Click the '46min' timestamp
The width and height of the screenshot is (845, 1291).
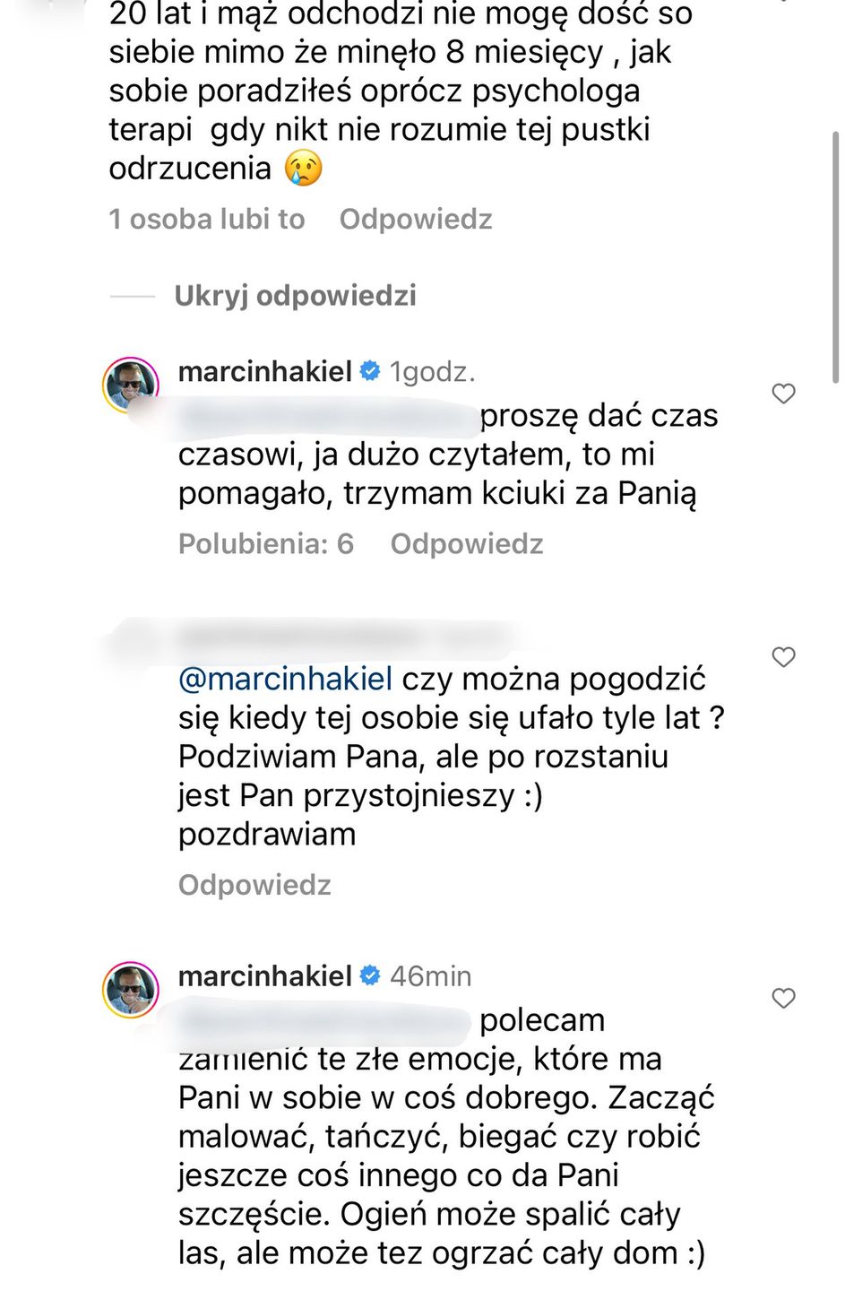431,975
